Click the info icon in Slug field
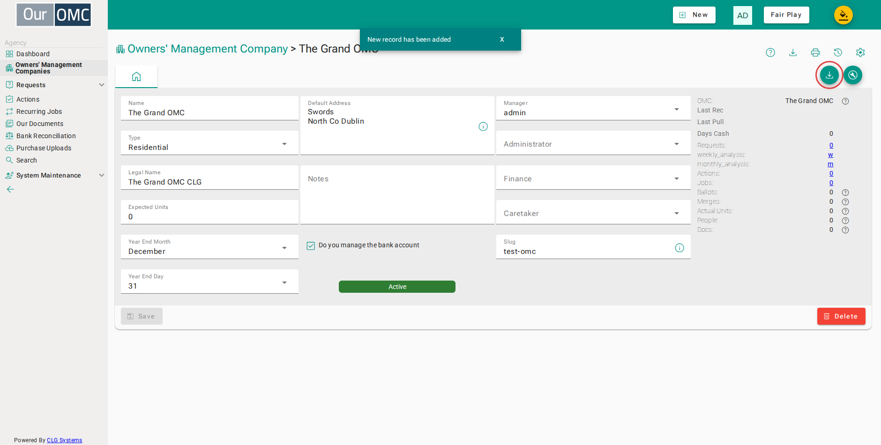 [x=679, y=248]
